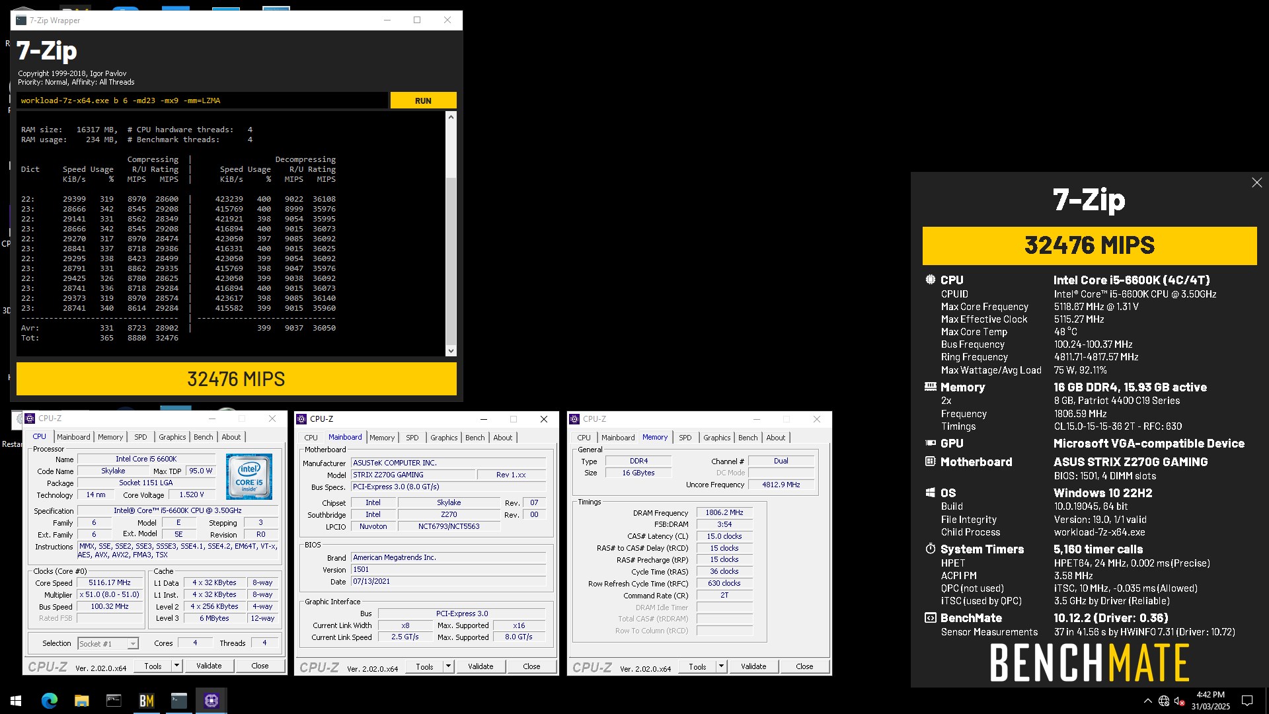Click Validate in middle CPU-Z window
Screen dimensions: 1269x714
(481, 666)
